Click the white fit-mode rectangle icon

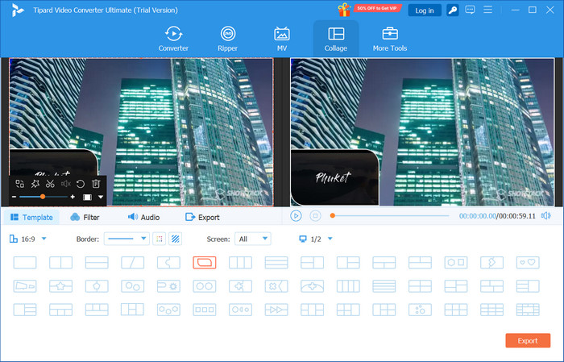click(87, 198)
